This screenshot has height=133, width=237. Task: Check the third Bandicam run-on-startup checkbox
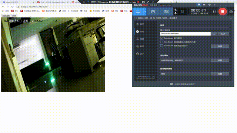click(x=161, y=45)
